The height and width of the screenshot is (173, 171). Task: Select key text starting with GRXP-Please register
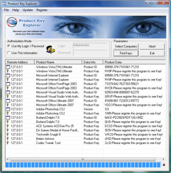click(x=133, y=96)
